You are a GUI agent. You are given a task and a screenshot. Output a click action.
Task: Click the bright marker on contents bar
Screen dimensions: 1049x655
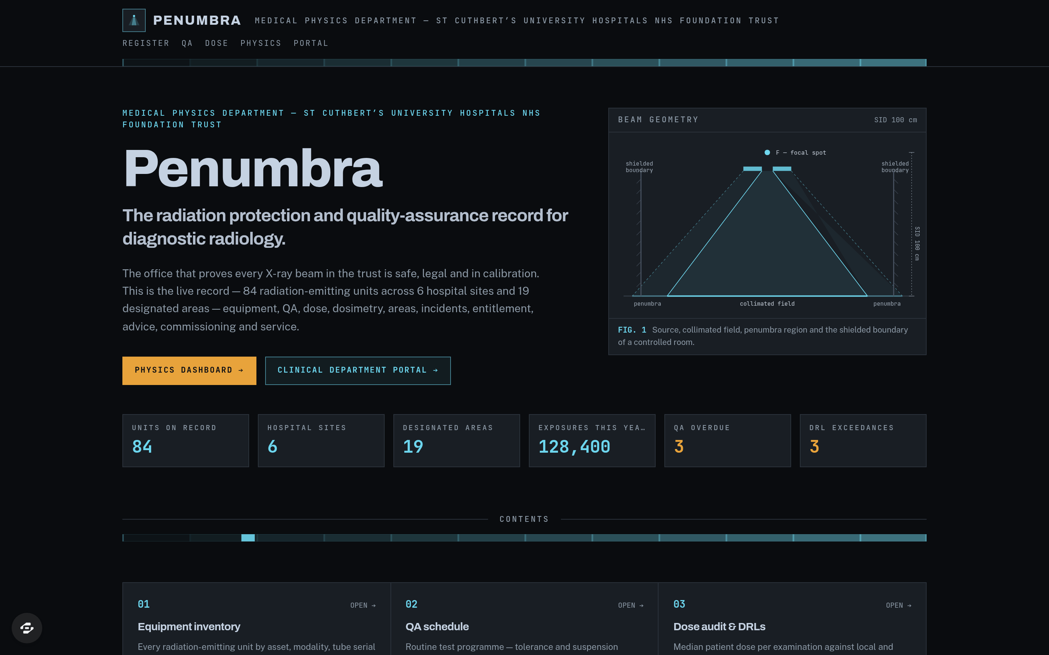(248, 537)
